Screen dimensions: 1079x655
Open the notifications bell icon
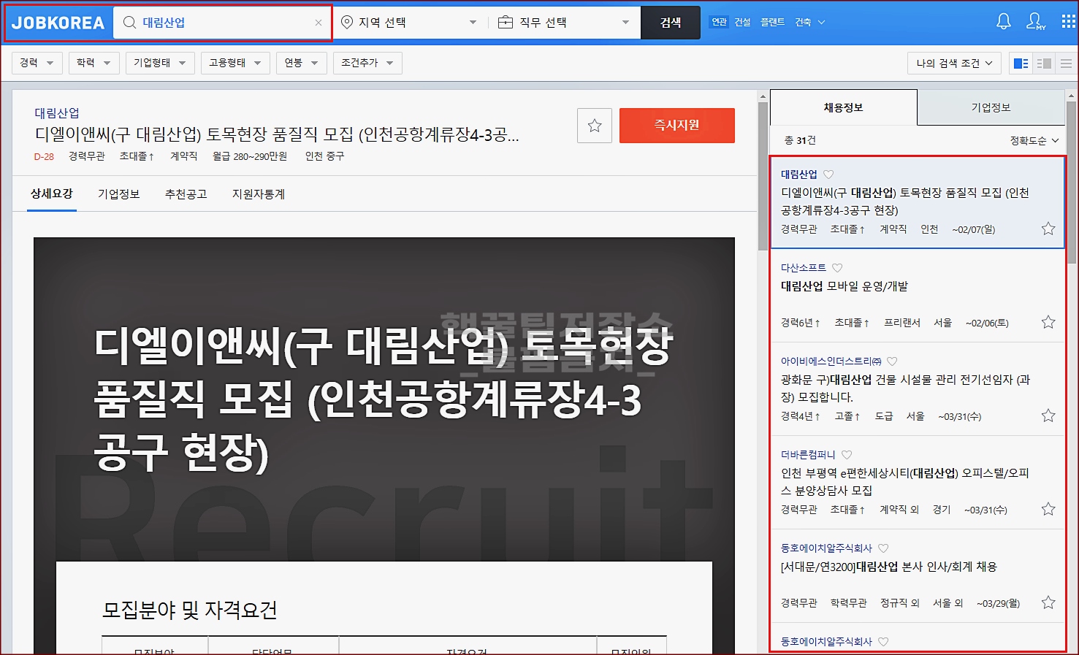pyautogui.click(x=1004, y=22)
